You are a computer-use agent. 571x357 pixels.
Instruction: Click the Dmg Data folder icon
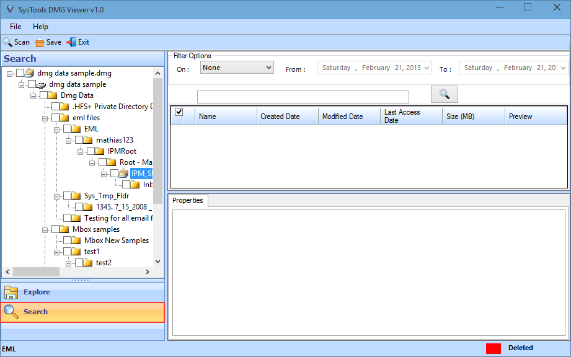pyautogui.click(x=53, y=95)
